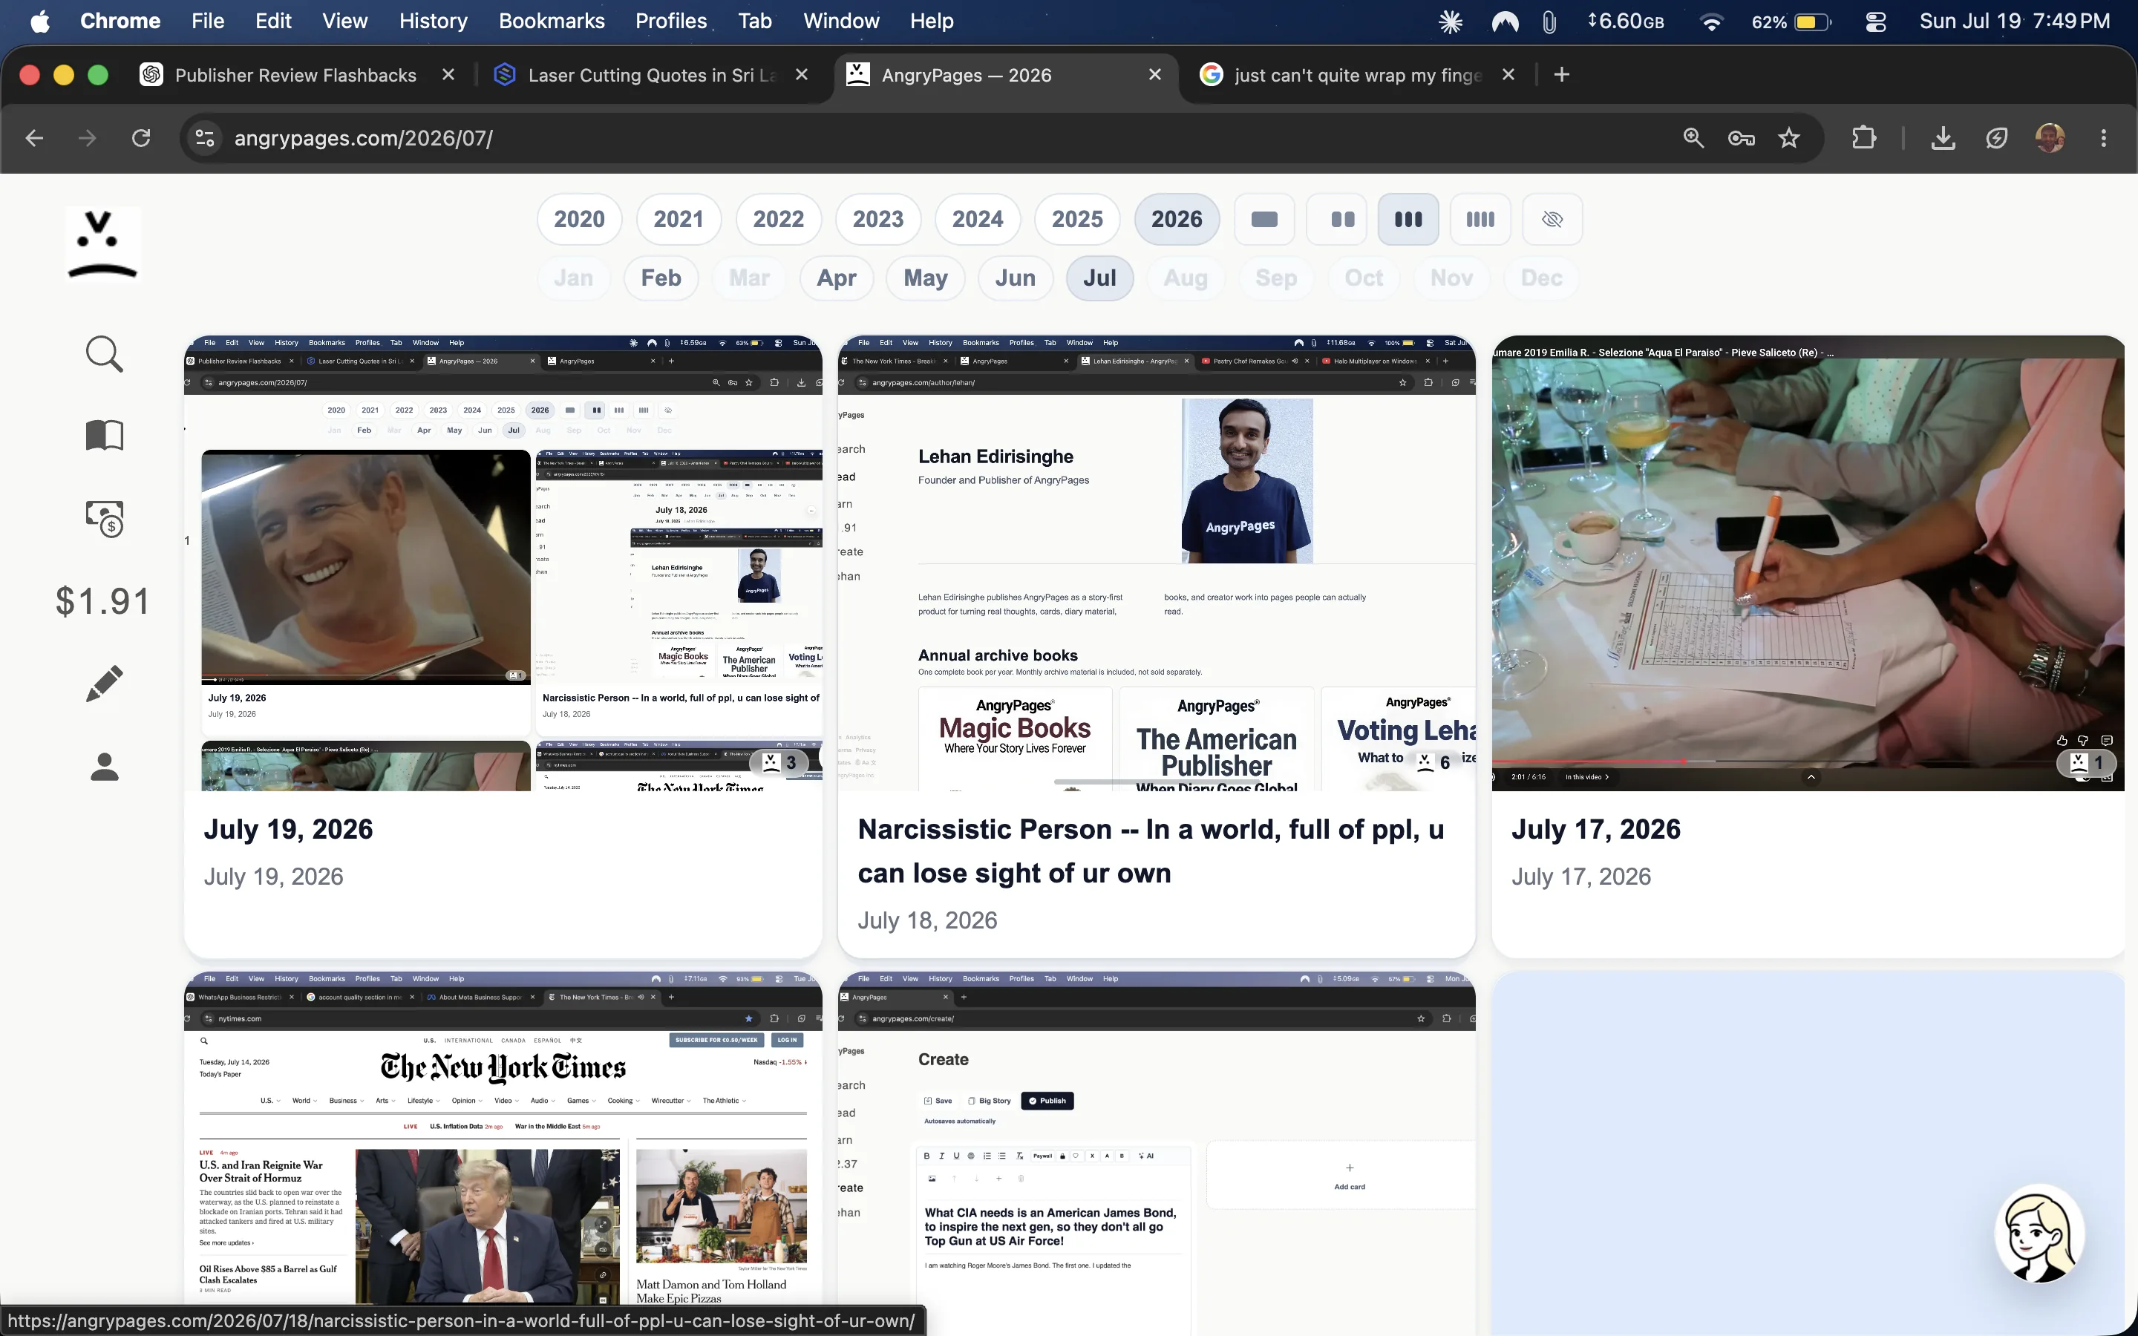Screen dimensions: 2138x1336
Task: Click the AngryPages angry face logo
Action: point(103,244)
